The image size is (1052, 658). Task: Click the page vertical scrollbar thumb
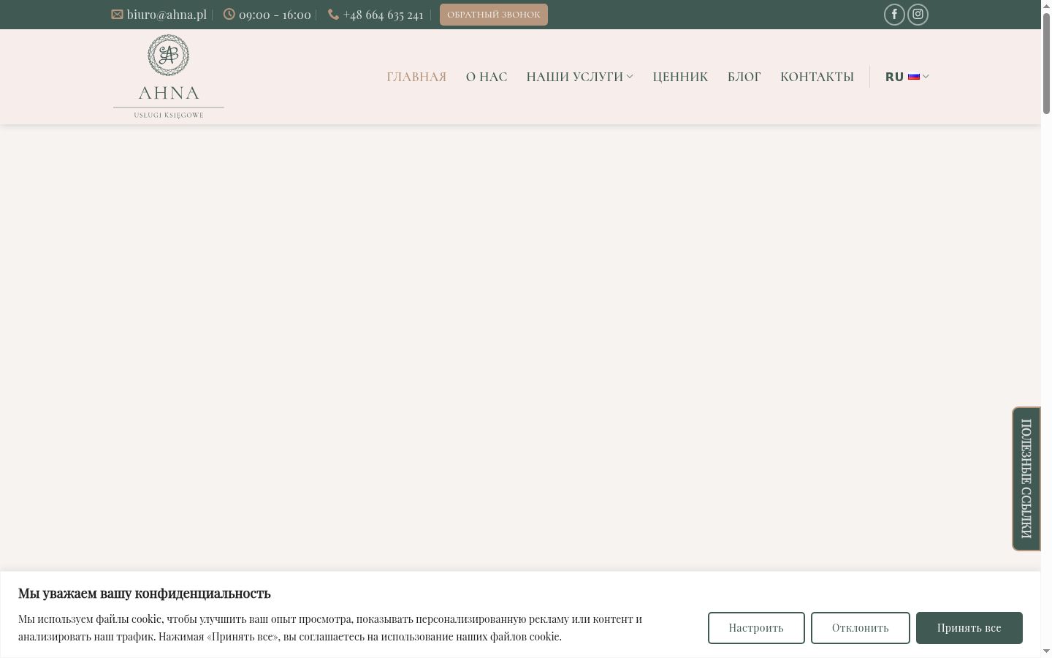point(1046,64)
